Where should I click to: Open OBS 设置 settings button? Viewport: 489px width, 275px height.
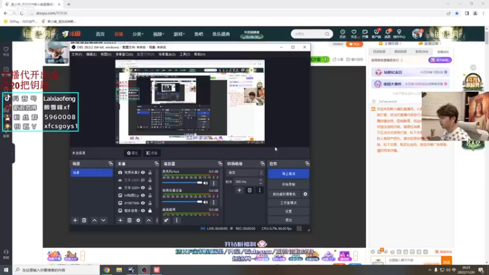[x=289, y=211]
